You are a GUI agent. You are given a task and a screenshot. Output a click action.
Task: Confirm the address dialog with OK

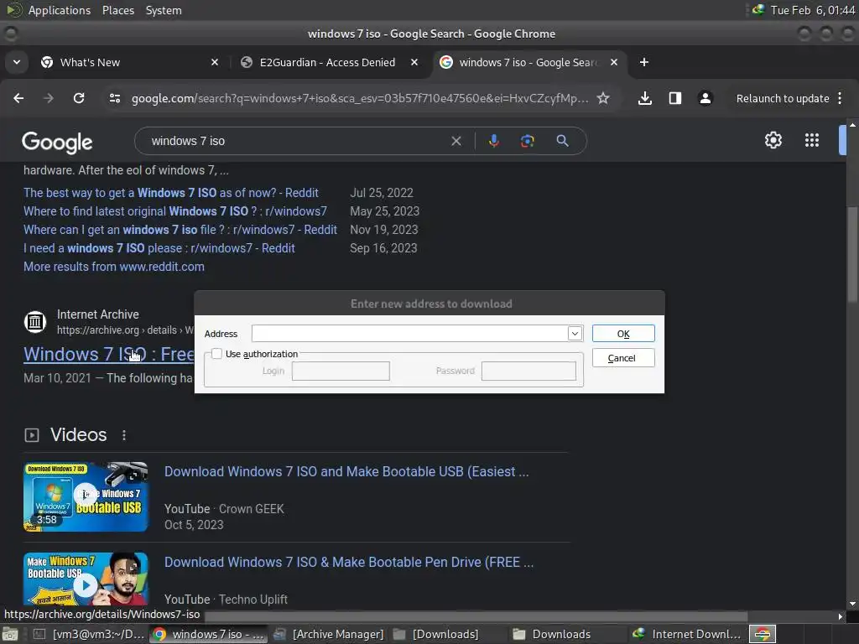pos(623,334)
